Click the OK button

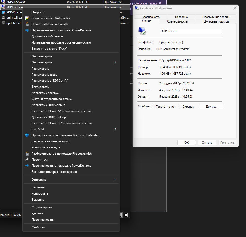coord(187,143)
